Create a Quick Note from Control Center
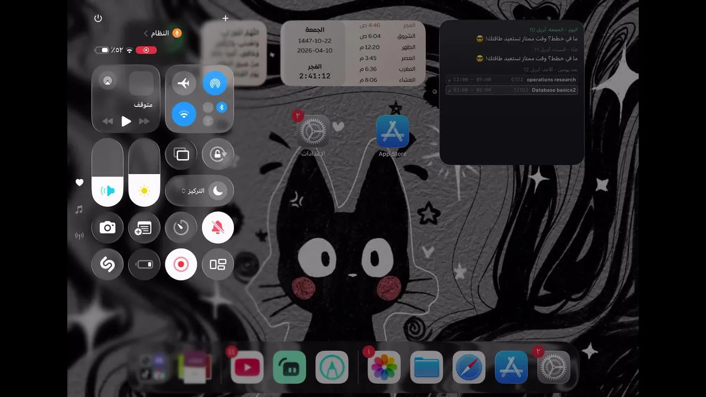706x397 pixels. (144, 227)
